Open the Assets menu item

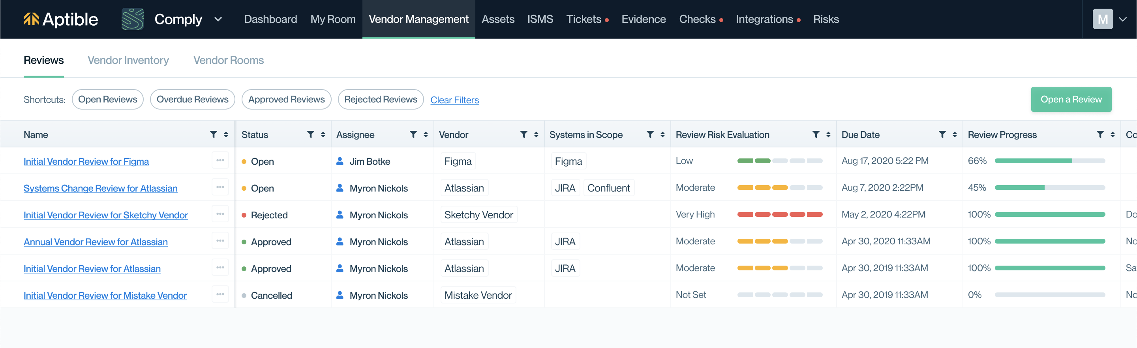point(498,19)
